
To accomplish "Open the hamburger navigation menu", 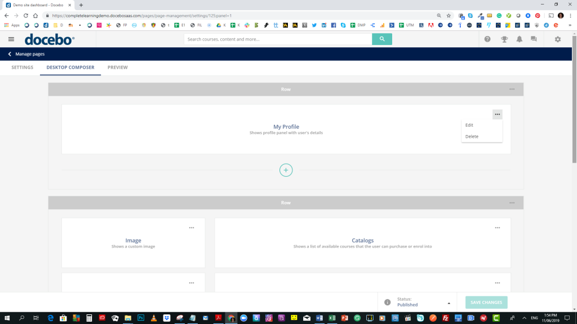I will coord(11,39).
